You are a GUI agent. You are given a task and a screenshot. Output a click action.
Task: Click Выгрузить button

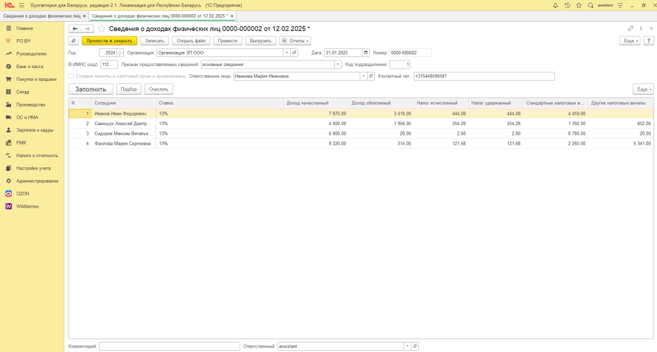click(260, 41)
